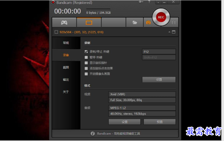Minimize to tray with the small dash button

[158, 2]
